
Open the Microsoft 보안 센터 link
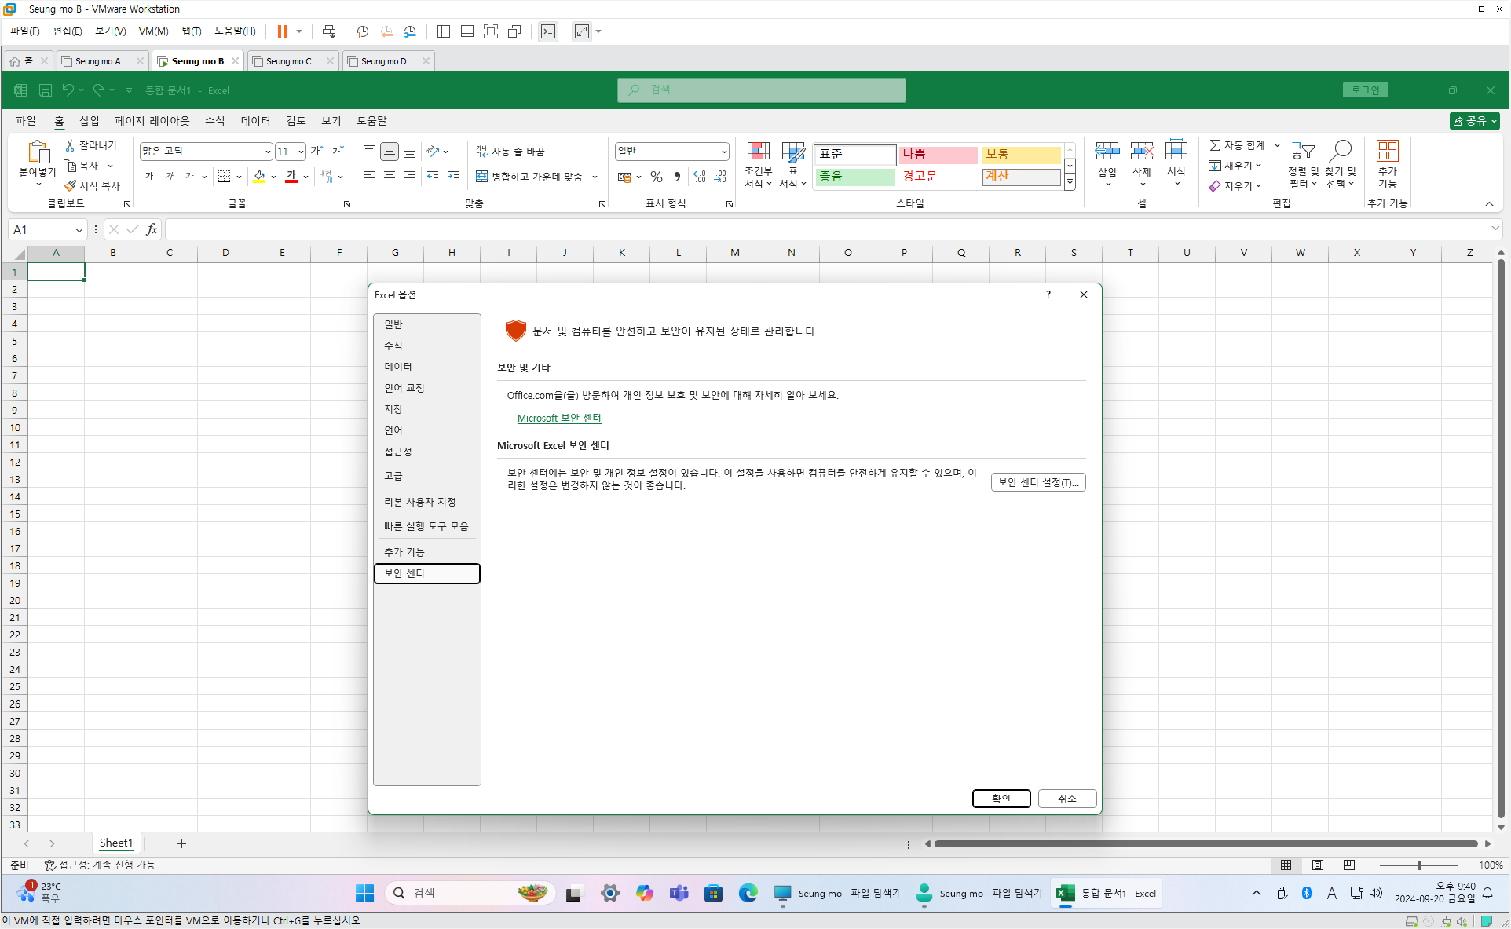coord(558,418)
